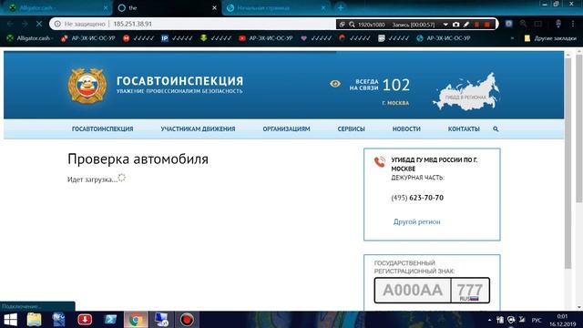583x328 pixels.
Task: Click the recorder red stop square
Action: pyautogui.click(x=487, y=25)
